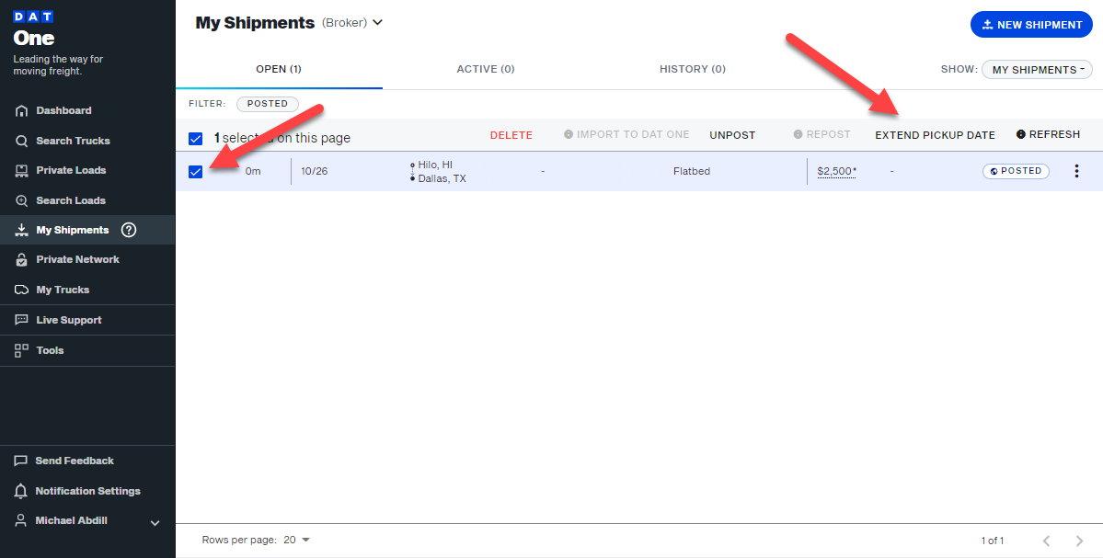This screenshot has width=1103, height=558.
Task: Switch to the Active (0) tab
Action: [485, 69]
